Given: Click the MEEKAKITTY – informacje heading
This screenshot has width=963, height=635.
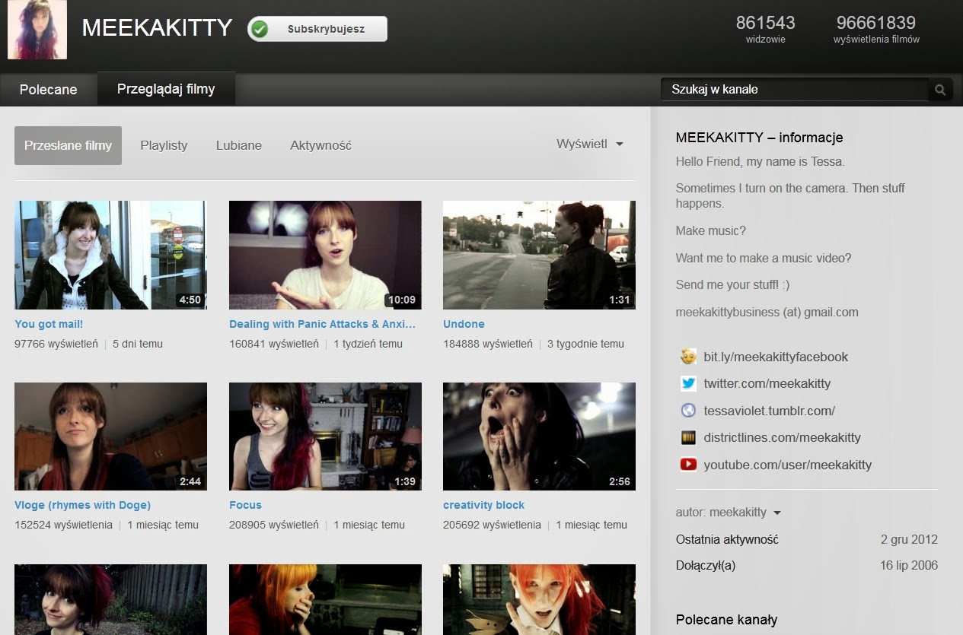Looking at the screenshot, I should 759,138.
